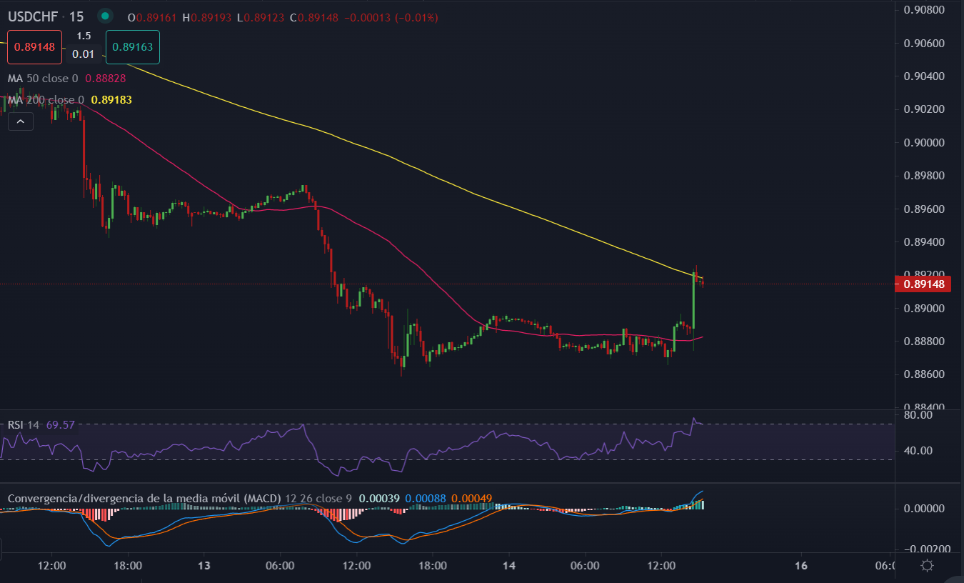
Task: Click the RSI 14 indicator label
Action: pos(24,425)
